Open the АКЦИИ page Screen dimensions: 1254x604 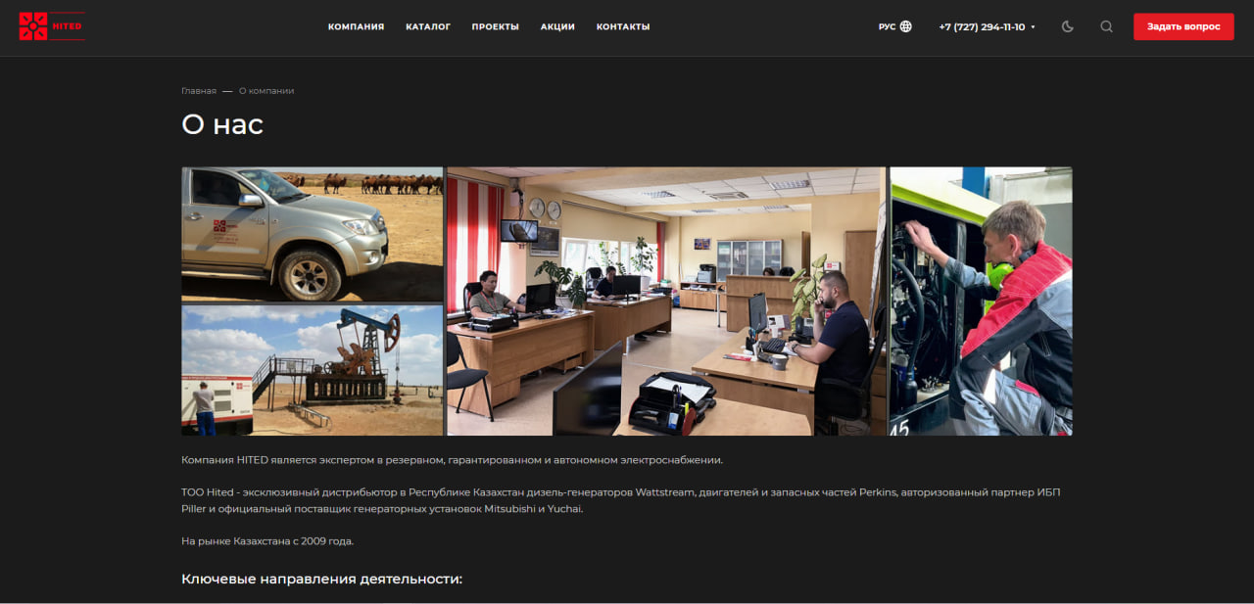coord(557,26)
